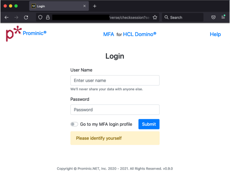This screenshot has height=174, width=230.
Task: Click the browser forward arrow
Action: (16, 17)
